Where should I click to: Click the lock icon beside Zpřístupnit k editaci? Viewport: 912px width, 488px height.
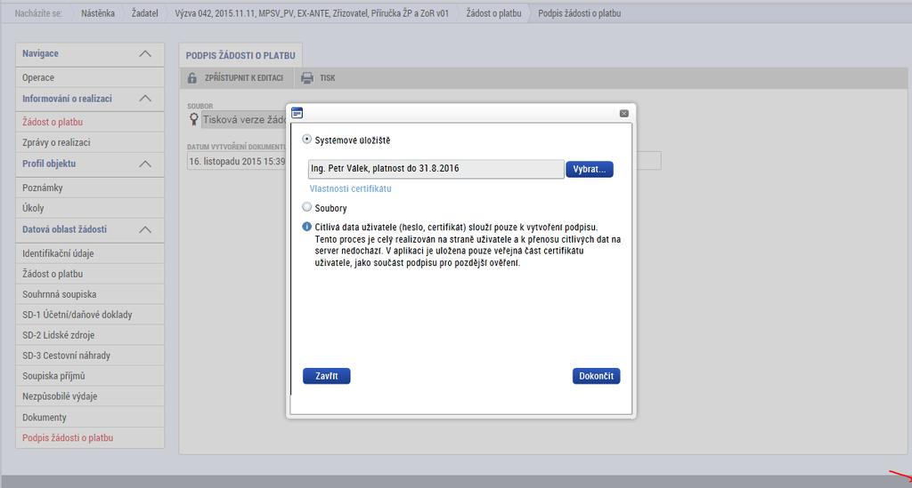pyautogui.click(x=192, y=77)
